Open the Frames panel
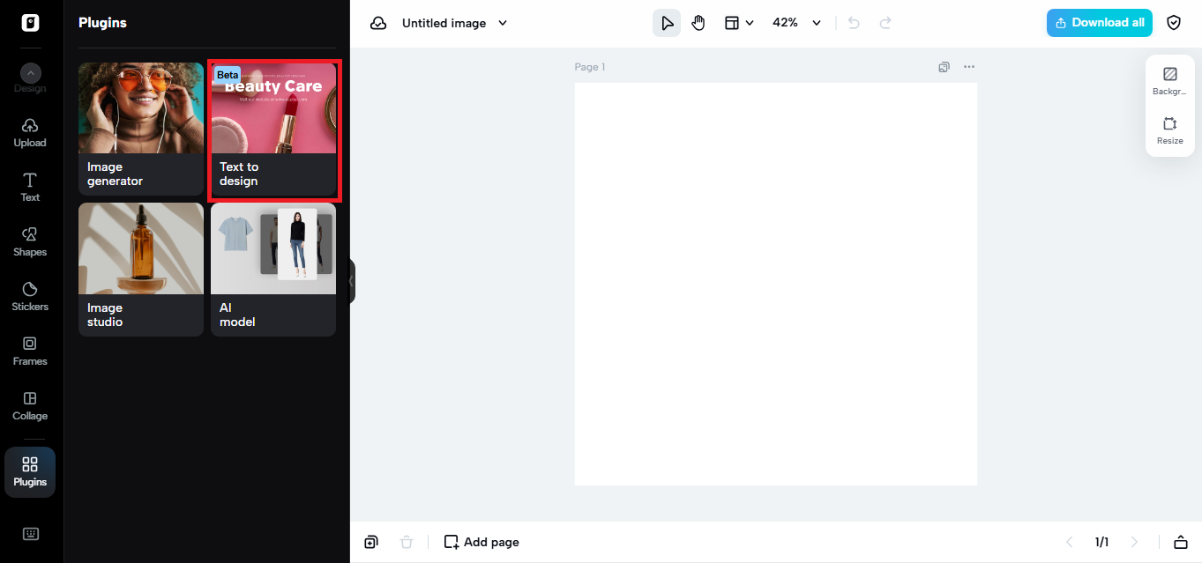 (x=29, y=350)
